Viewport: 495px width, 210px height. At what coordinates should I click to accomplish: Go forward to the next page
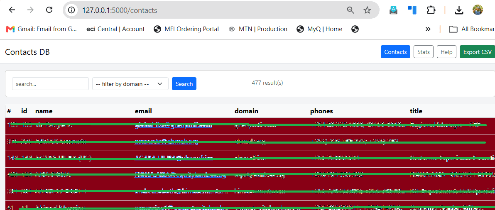click(31, 10)
